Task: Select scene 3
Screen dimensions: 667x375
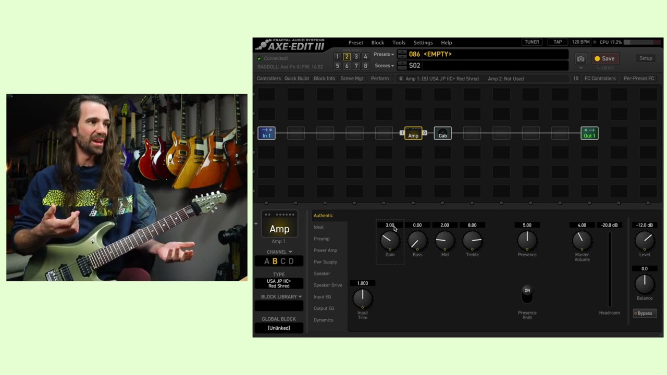Action: click(x=356, y=56)
